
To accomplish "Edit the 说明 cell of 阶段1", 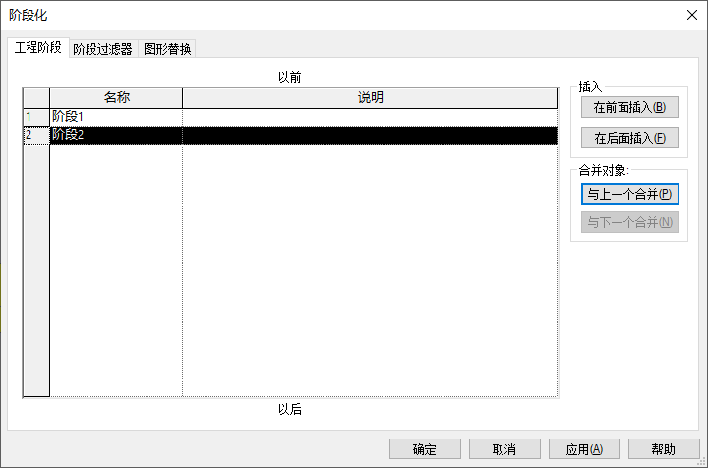I will pos(370,117).
